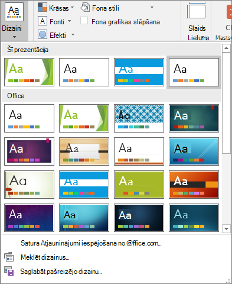
Task: Open the Slaids Lielums slide size icon
Action: tap(197, 11)
